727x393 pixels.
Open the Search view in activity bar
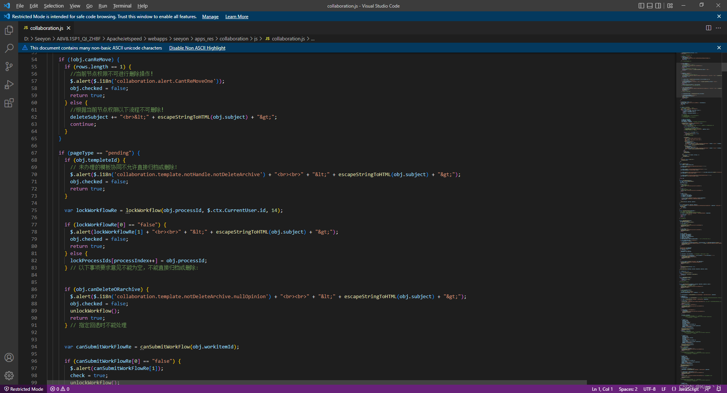click(9, 48)
